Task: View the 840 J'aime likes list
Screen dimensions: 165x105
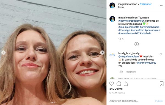Action: pyautogui.click(x=116, y=89)
